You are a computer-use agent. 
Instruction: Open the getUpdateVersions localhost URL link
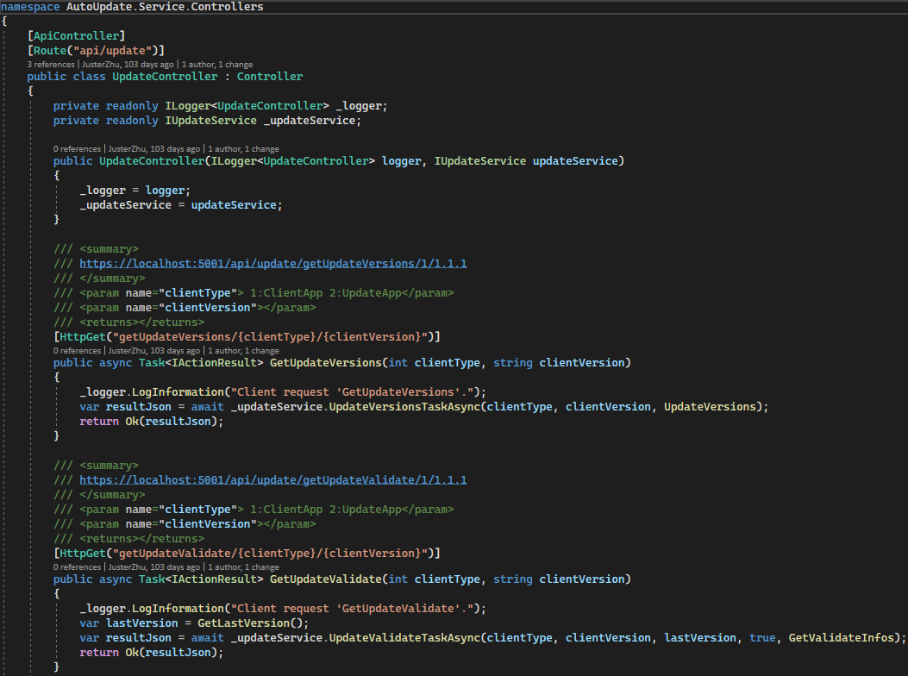[272, 264]
